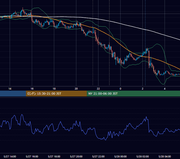Click the 5/28 02:00 date label

(x=143, y=156)
